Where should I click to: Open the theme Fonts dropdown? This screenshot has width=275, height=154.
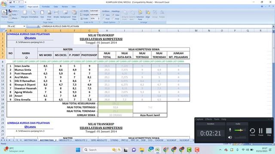pyautogui.click(x=13, y=15)
